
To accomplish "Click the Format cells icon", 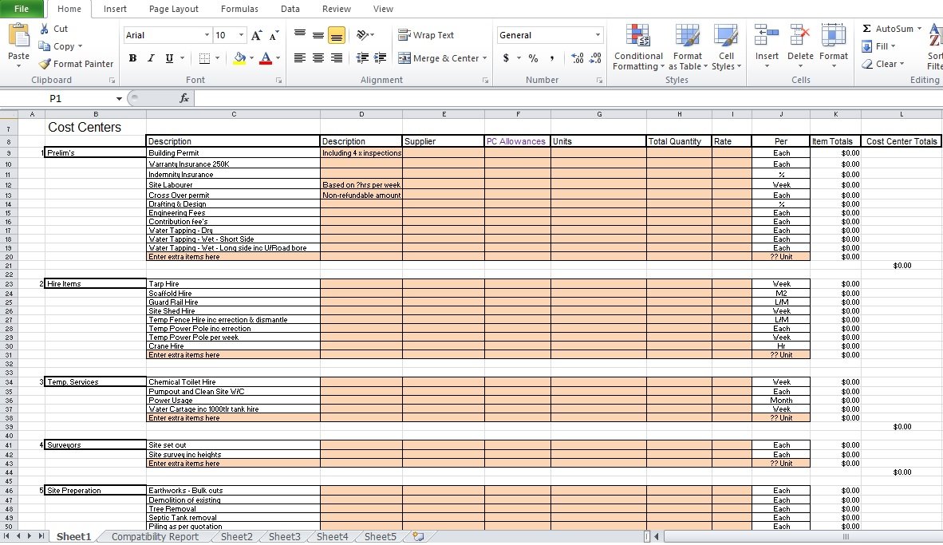I will pos(834,35).
